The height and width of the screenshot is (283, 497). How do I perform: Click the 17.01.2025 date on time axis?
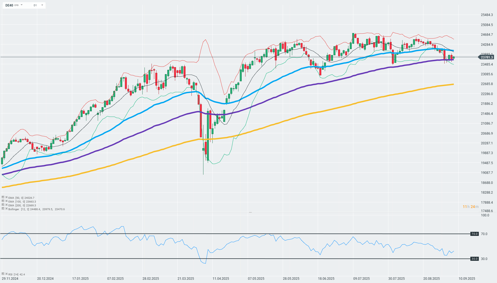(x=80, y=279)
